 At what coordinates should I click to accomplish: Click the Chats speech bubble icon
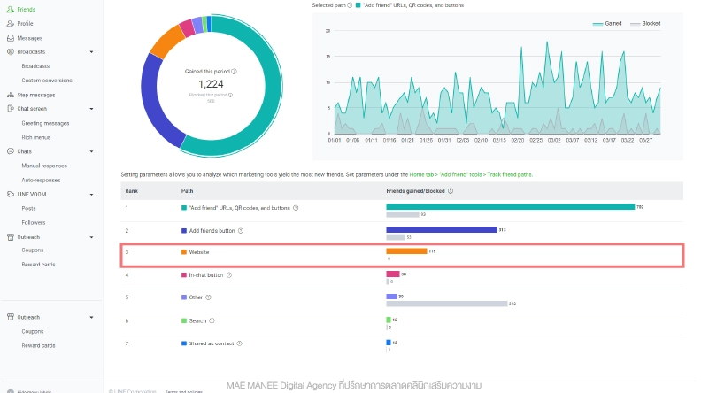pyautogui.click(x=11, y=151)
